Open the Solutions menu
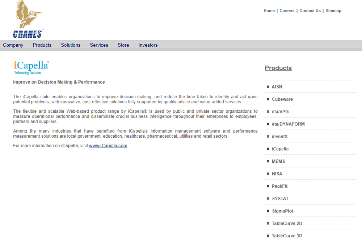Image resolution: width=362 pixels, height=241 pixels. pos(71,45)
